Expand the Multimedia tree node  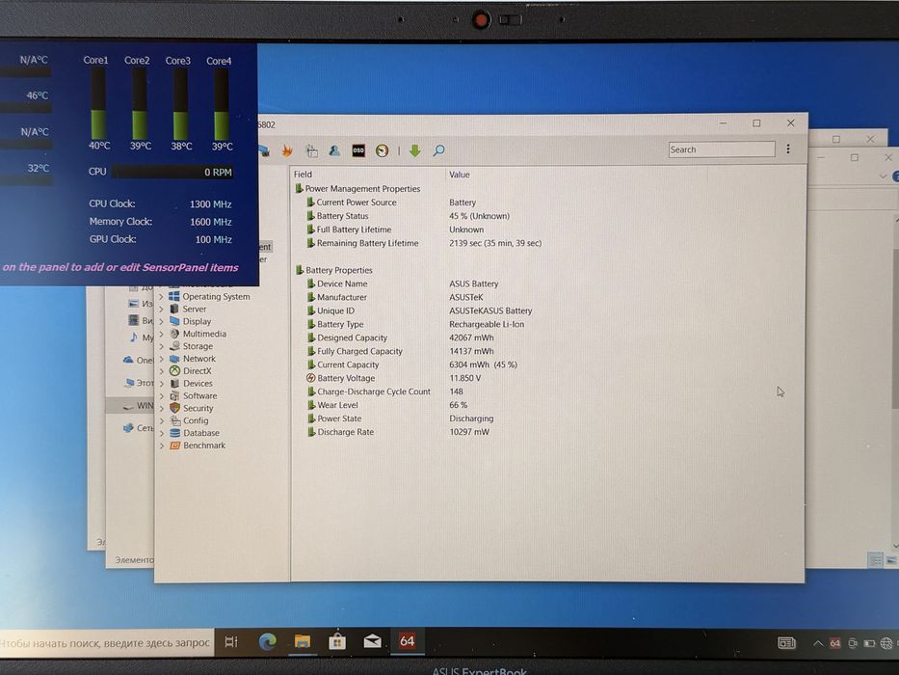tap(162, 334)
